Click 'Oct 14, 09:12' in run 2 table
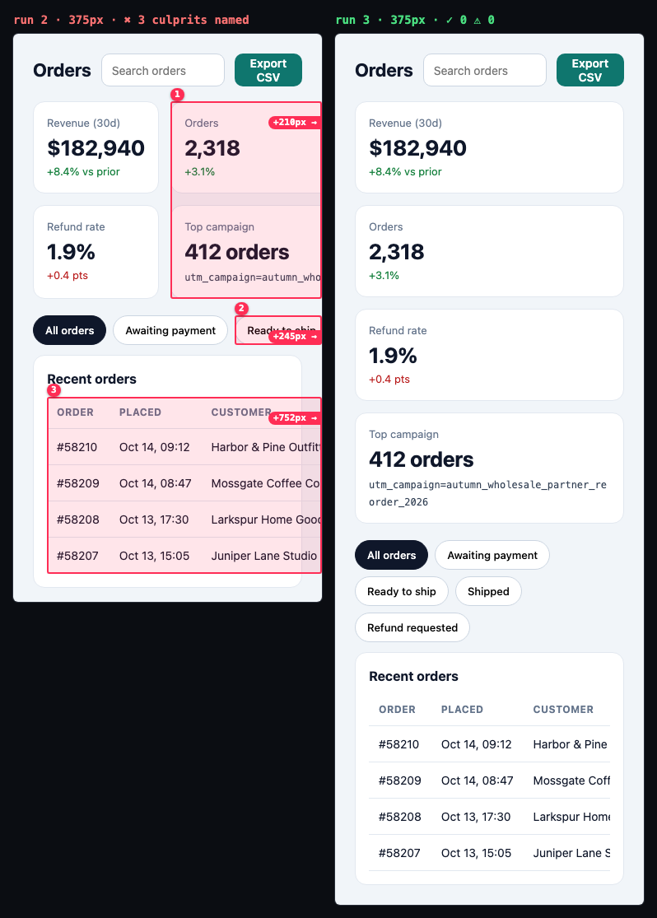Screen dimensions: 657x918 155,447
